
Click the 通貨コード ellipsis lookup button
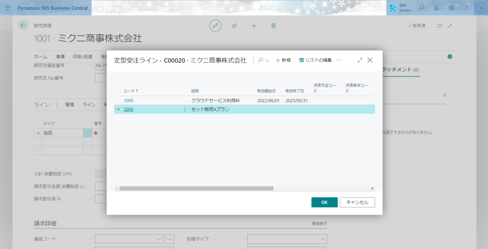tap(169, 239)
